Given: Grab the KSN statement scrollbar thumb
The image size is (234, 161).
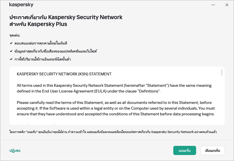Looking at the screenshot, I should pyautogui.click(x=222, y=73).
